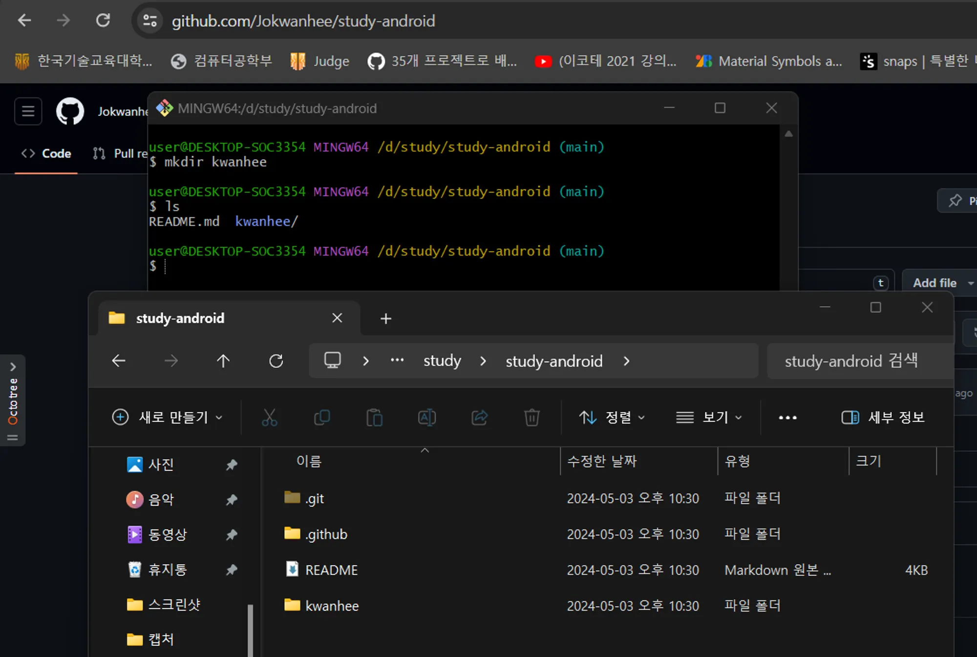Select the README file in Explorer

[x=331, y=570]
